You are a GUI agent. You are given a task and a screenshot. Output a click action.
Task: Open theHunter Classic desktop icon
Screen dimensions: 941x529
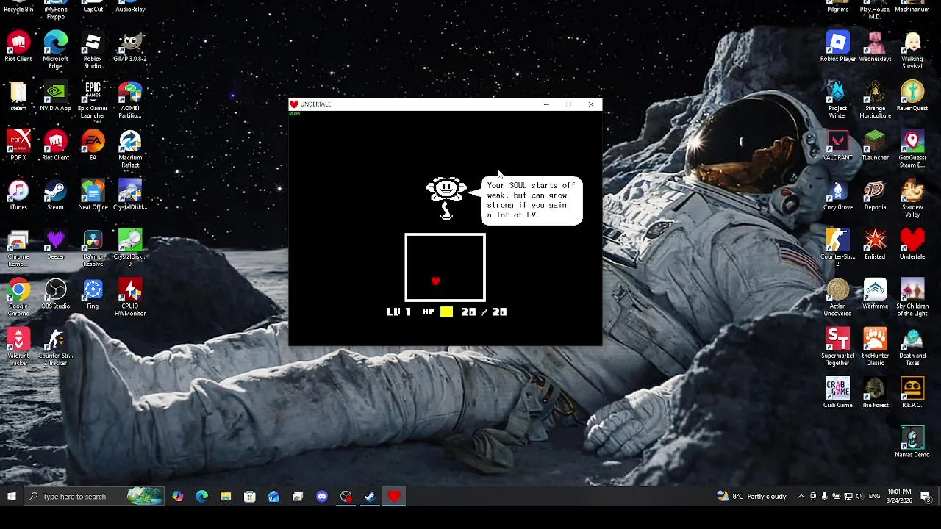[x=875, y=347]
